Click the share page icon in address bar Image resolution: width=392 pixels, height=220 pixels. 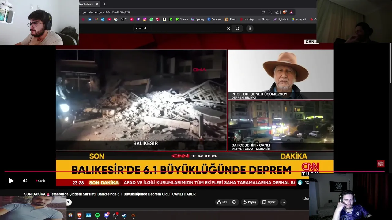click(277, 12)
